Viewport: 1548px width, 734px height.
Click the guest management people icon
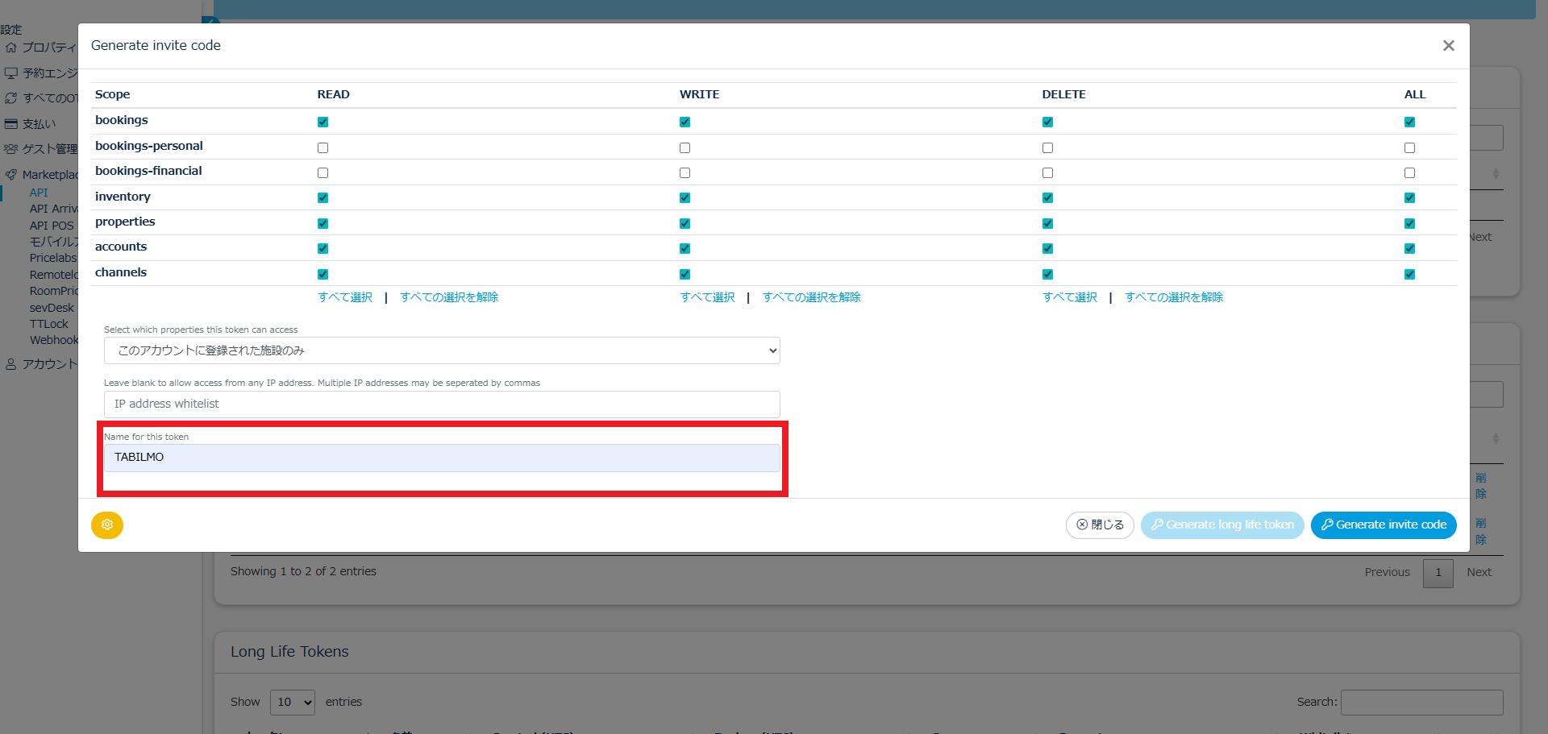(x=11, y=149)
